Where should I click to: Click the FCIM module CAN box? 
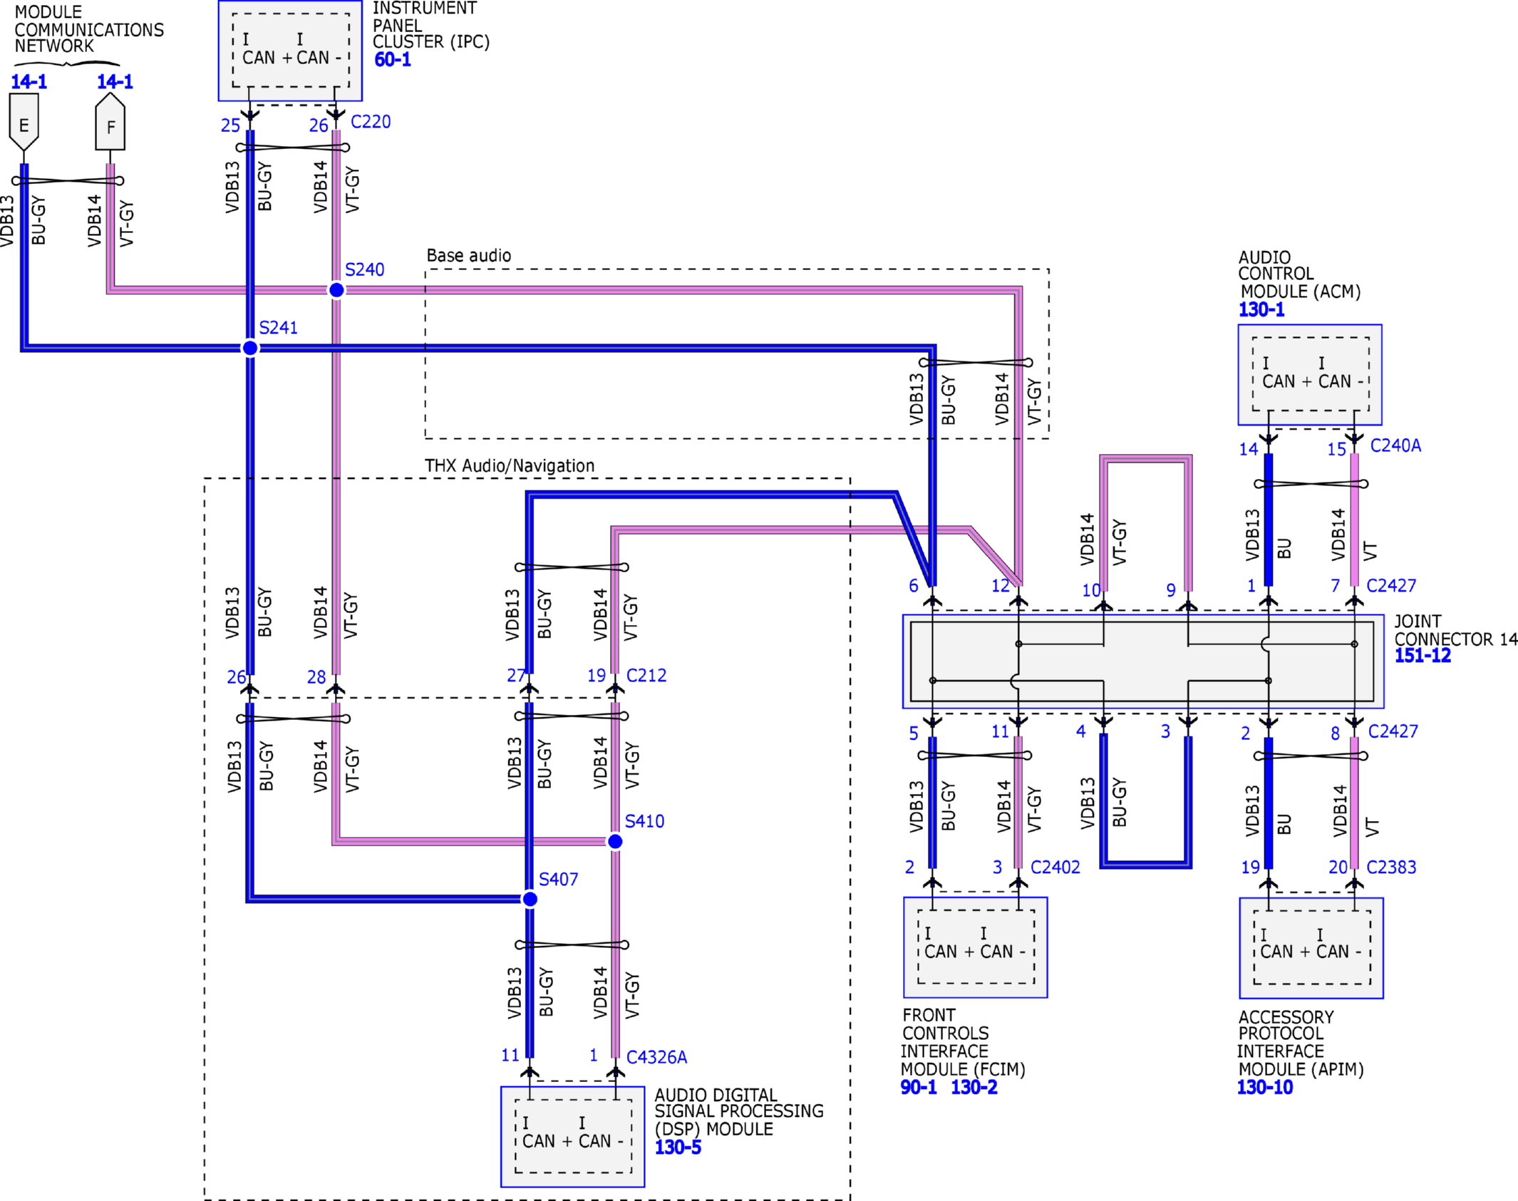click(976, 947)
